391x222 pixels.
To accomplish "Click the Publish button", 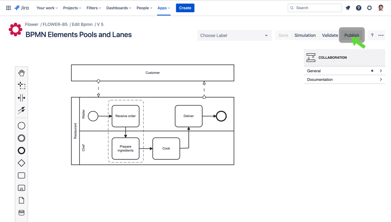I will (x=352, y=35).
